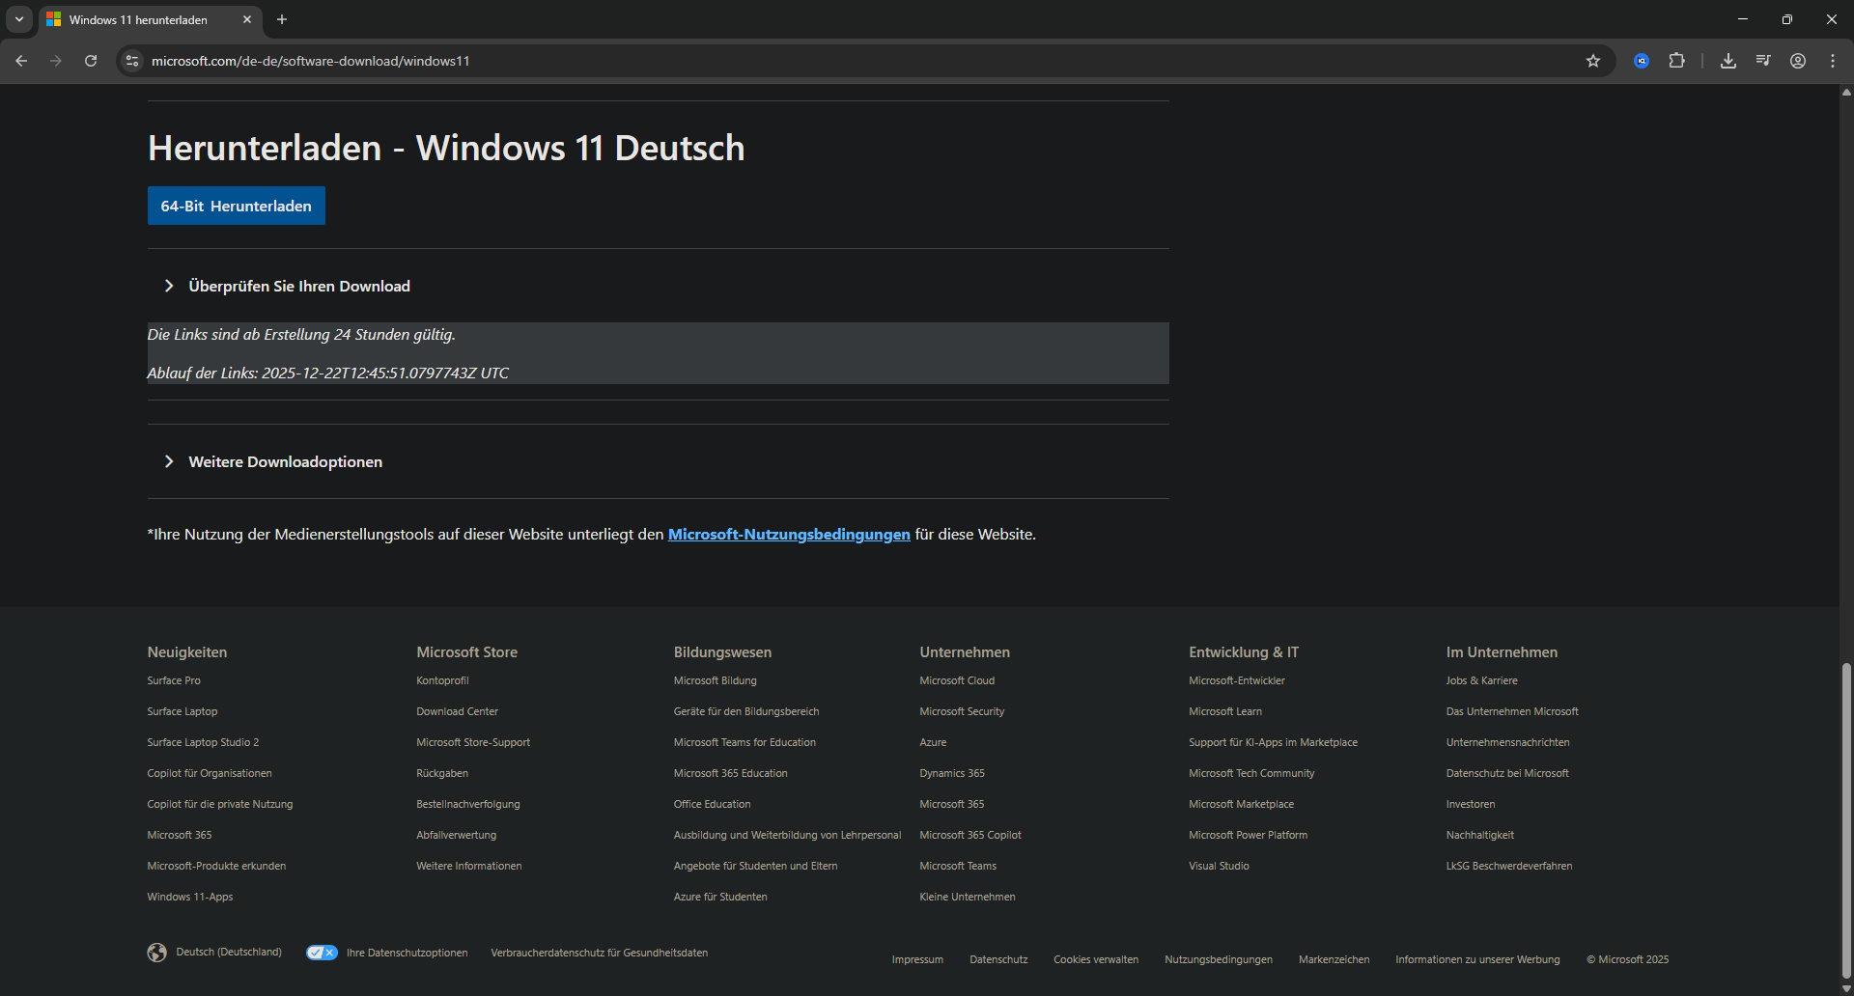This screenshot has width=1854, height=996.
Task: Navigate back using the back arrow
Action: coord(21,60)
